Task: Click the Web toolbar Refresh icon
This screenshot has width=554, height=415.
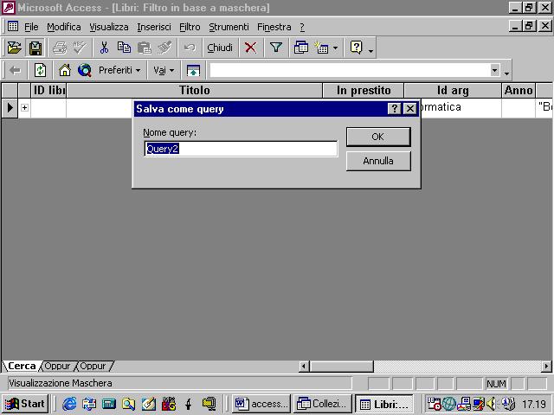Action: 40,70
